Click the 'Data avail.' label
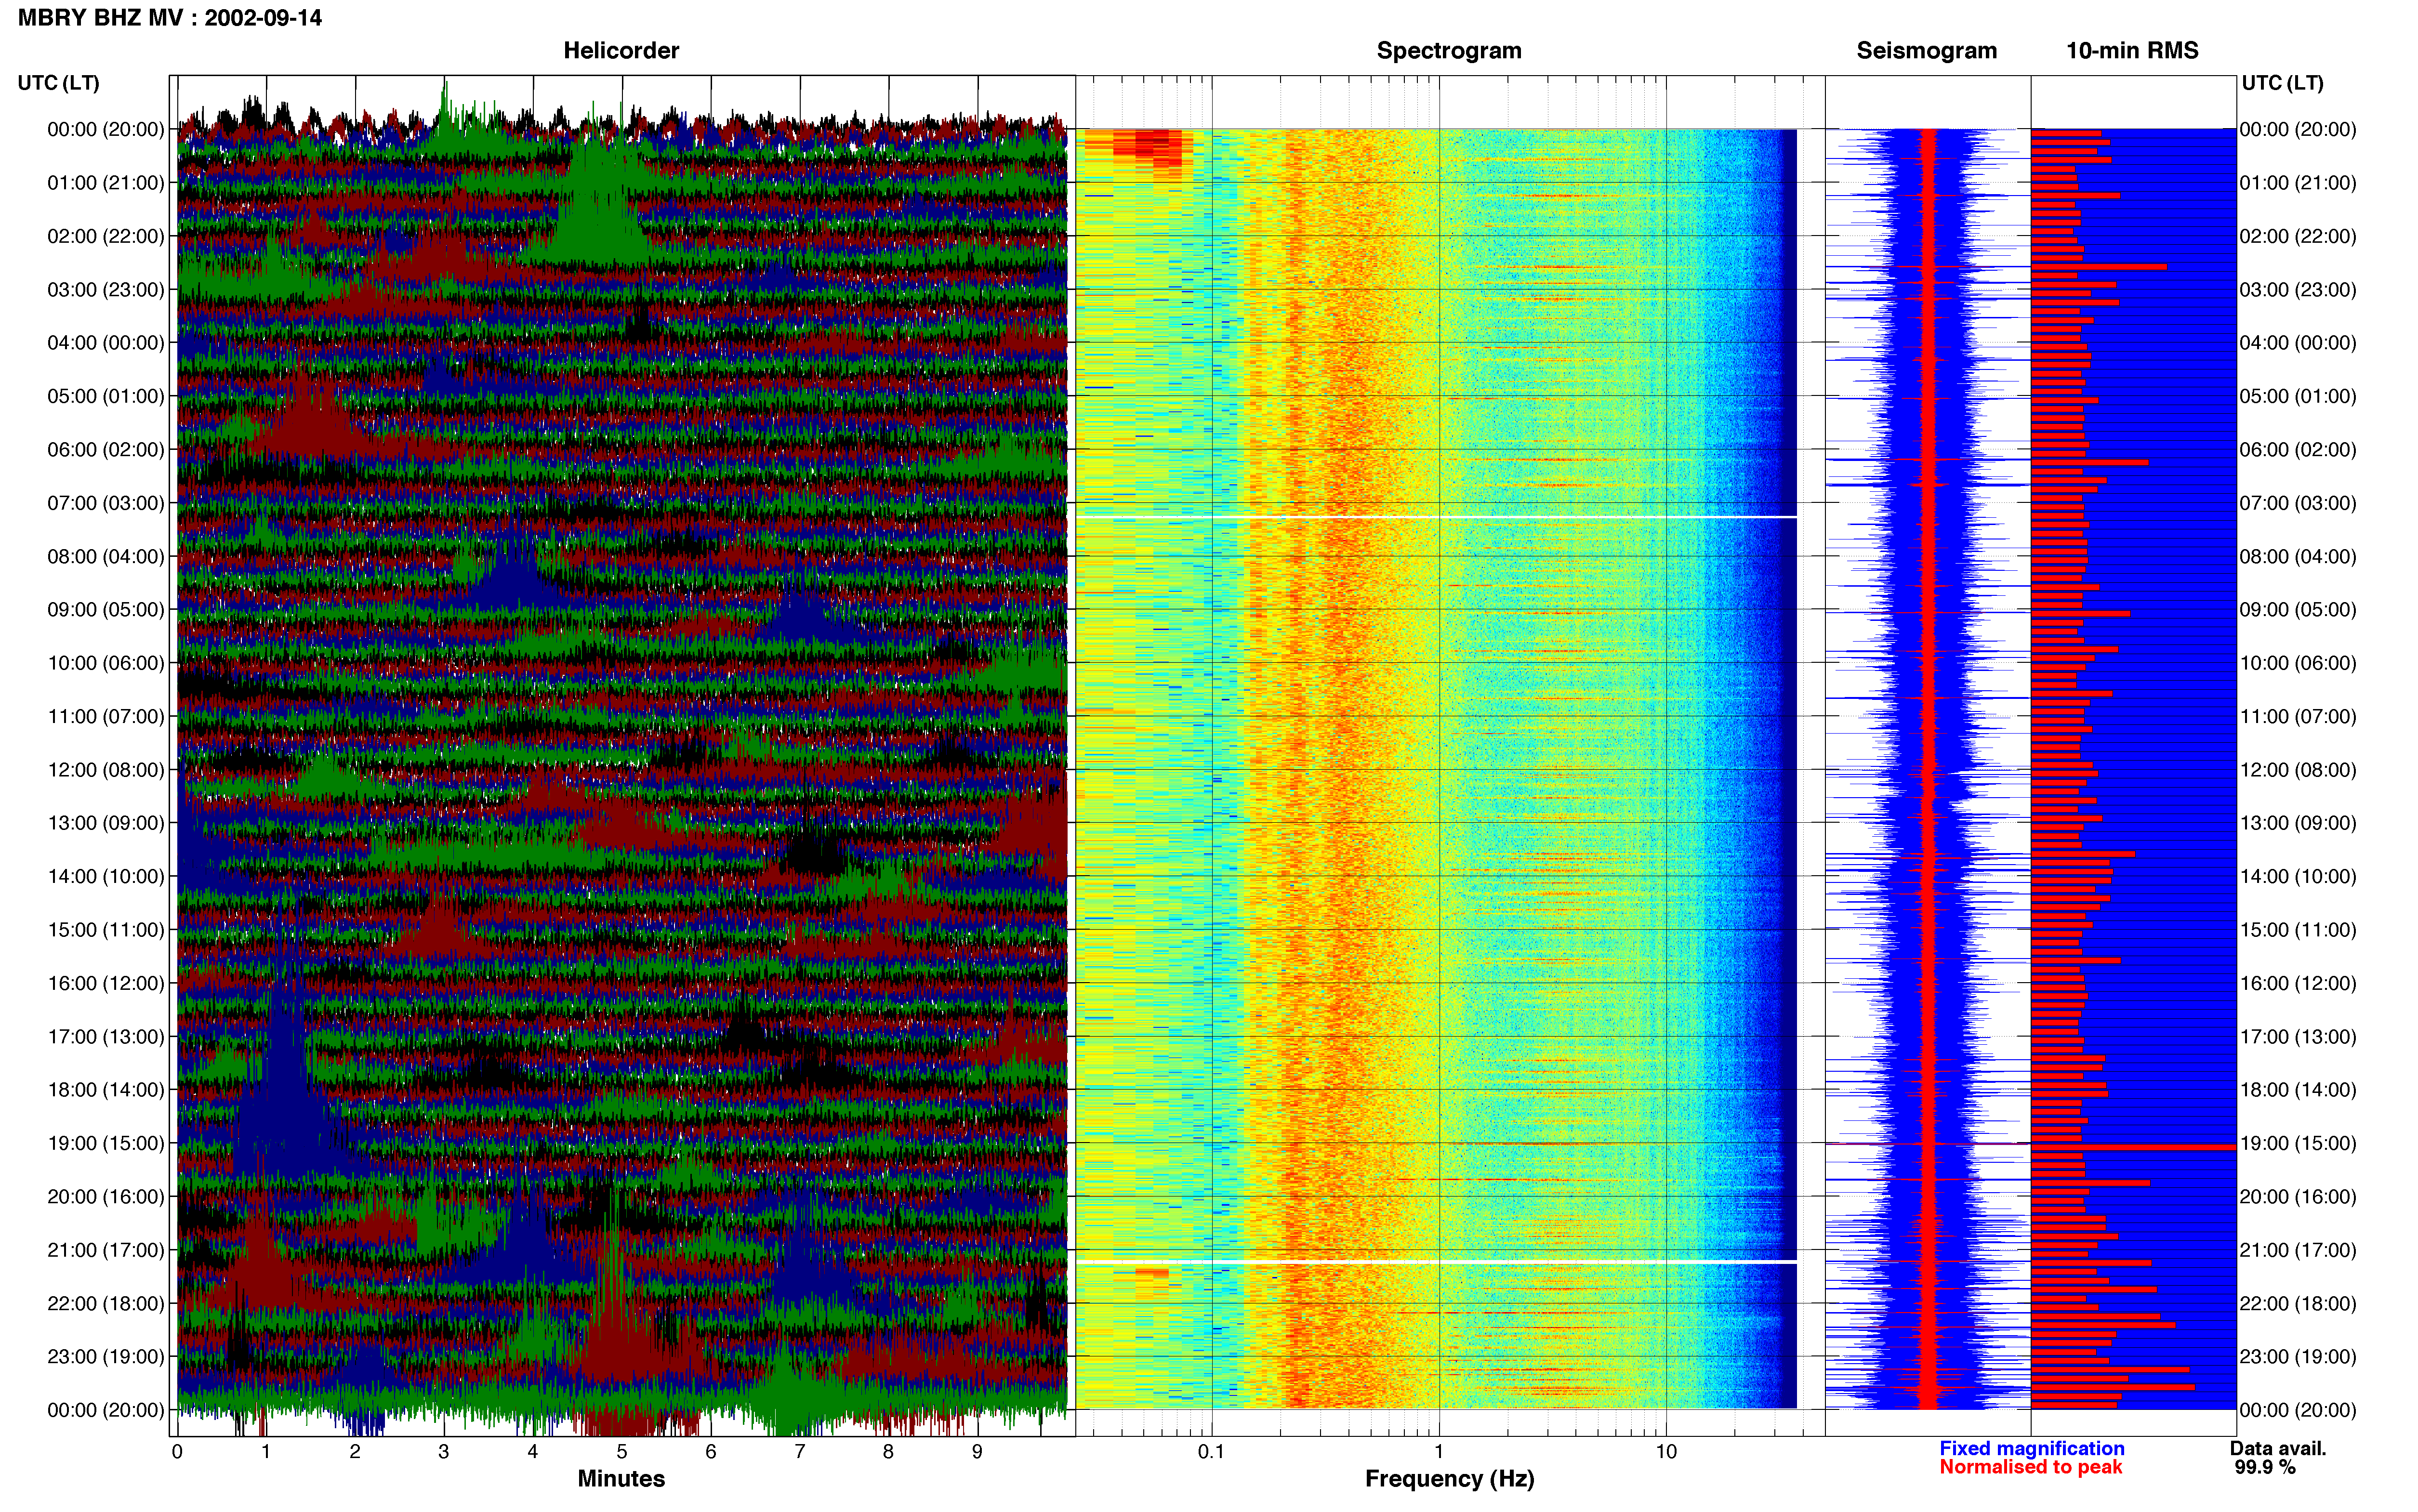 2278,1448
